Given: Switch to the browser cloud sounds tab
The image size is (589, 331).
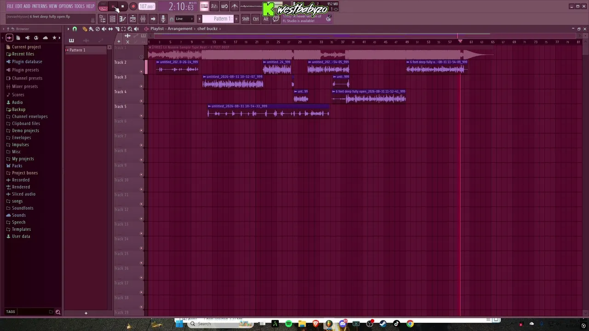Looking at the screenshot, I should 45,38.
